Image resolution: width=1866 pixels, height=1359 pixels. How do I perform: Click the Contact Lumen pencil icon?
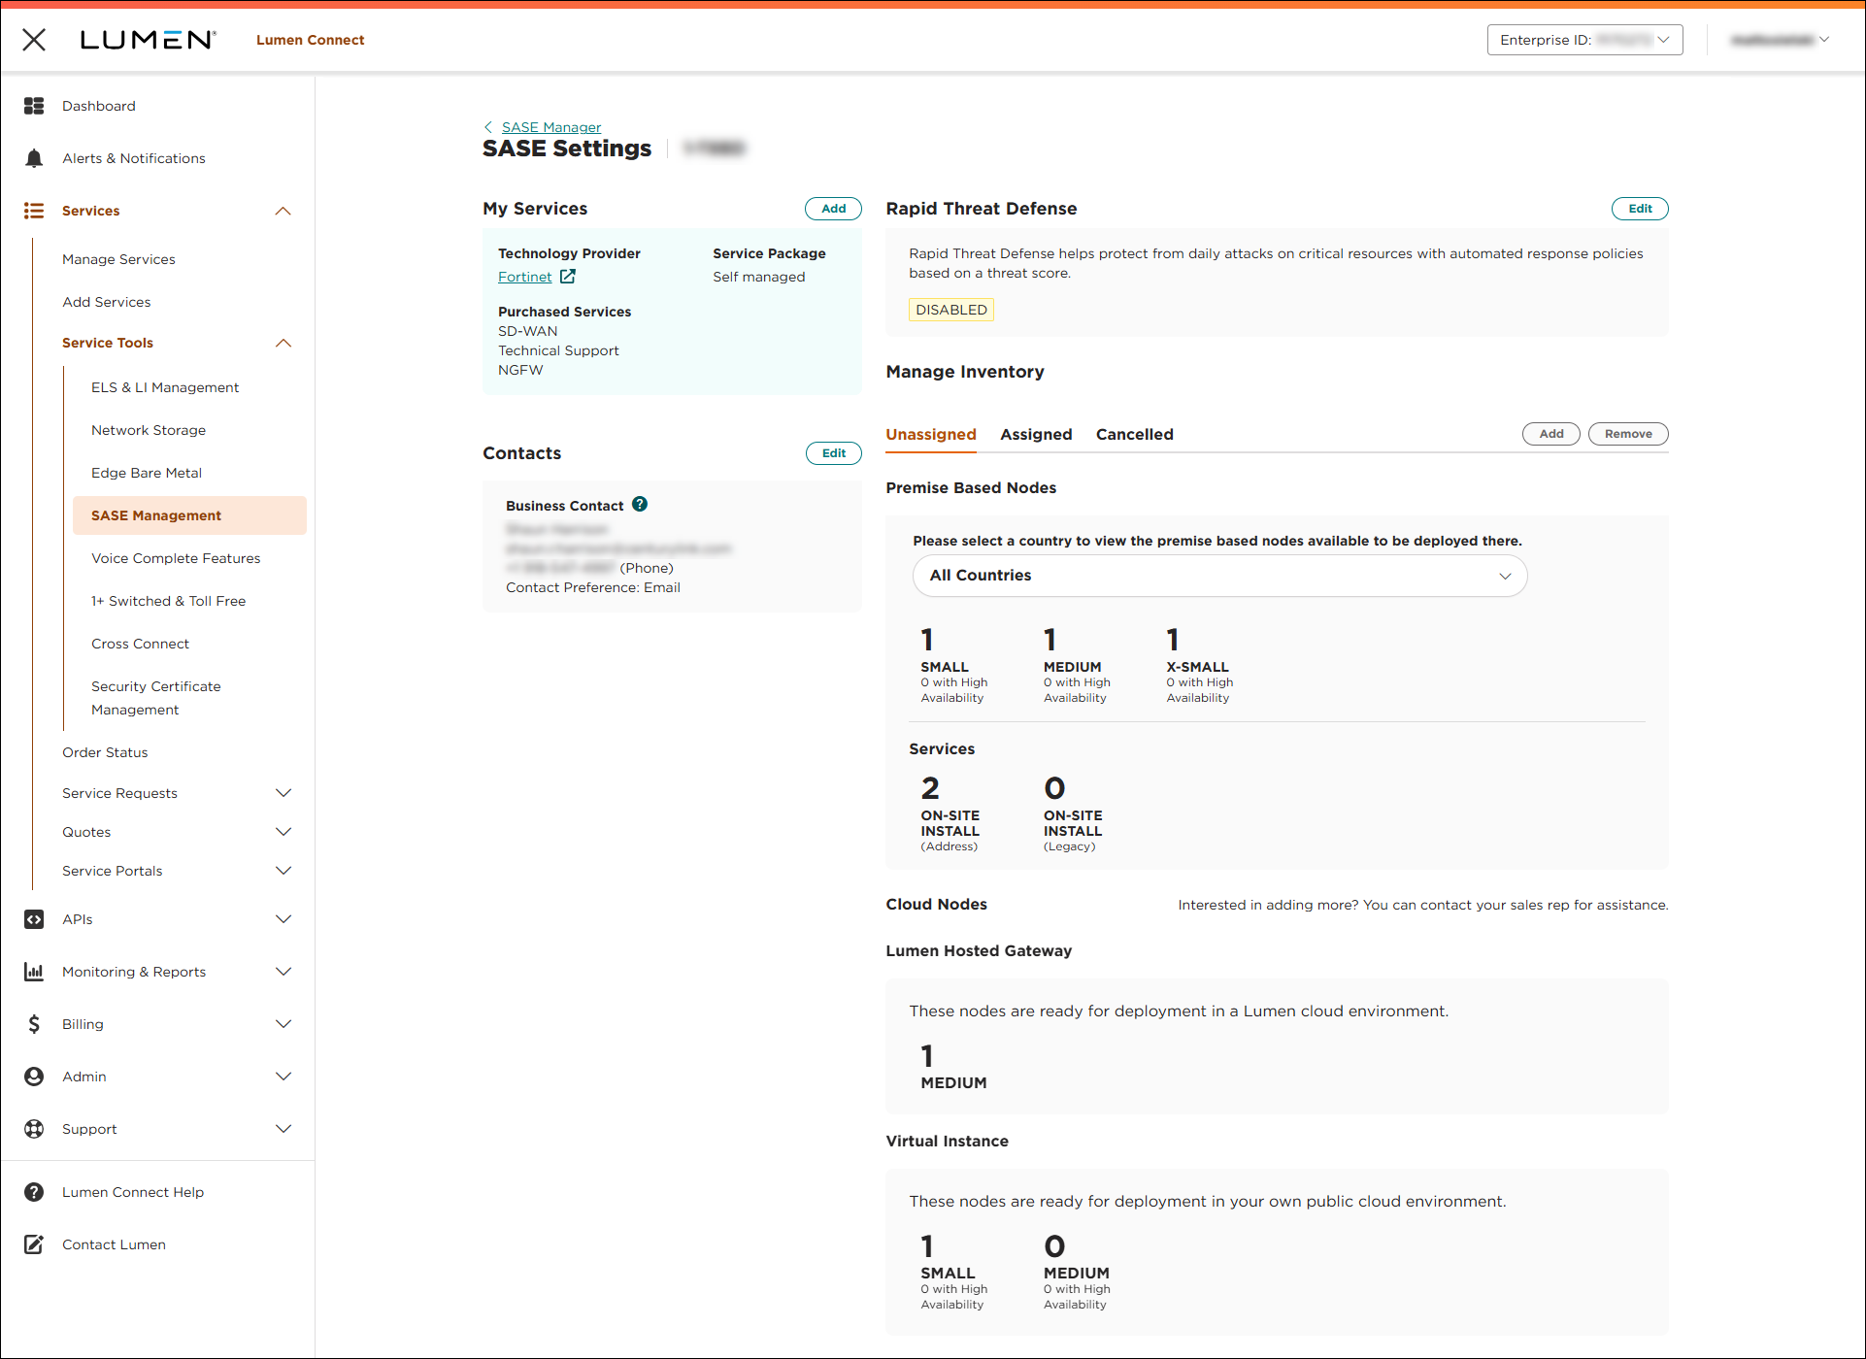[x=34, y=1244]
